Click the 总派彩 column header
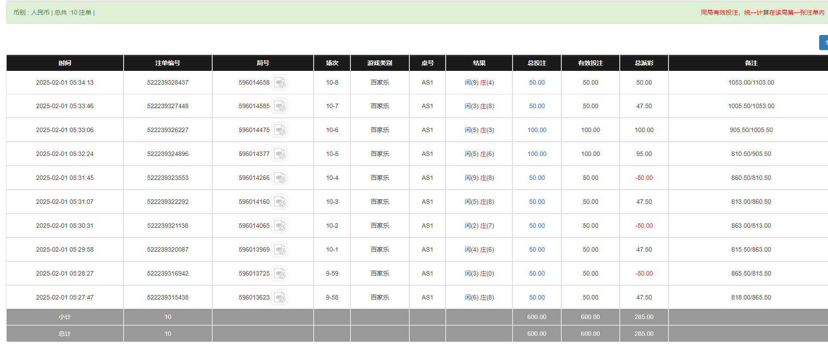The width and height of the screenshot is (828, 350). 644,63
